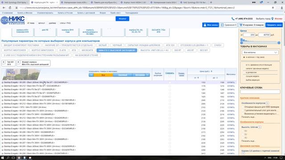Enable 'выбор редакции' checkbox
The image size is (285, 160).
(x=244, y=80)
